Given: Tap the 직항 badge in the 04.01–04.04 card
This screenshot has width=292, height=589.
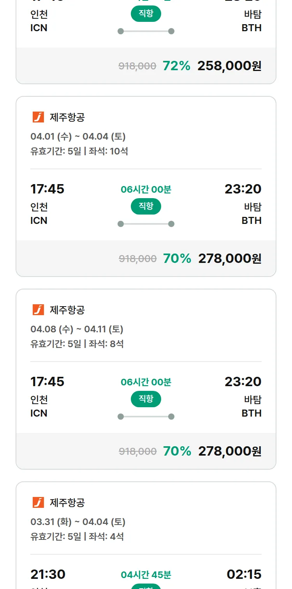Looking at the screenshot, I should (x=146, y=206).
